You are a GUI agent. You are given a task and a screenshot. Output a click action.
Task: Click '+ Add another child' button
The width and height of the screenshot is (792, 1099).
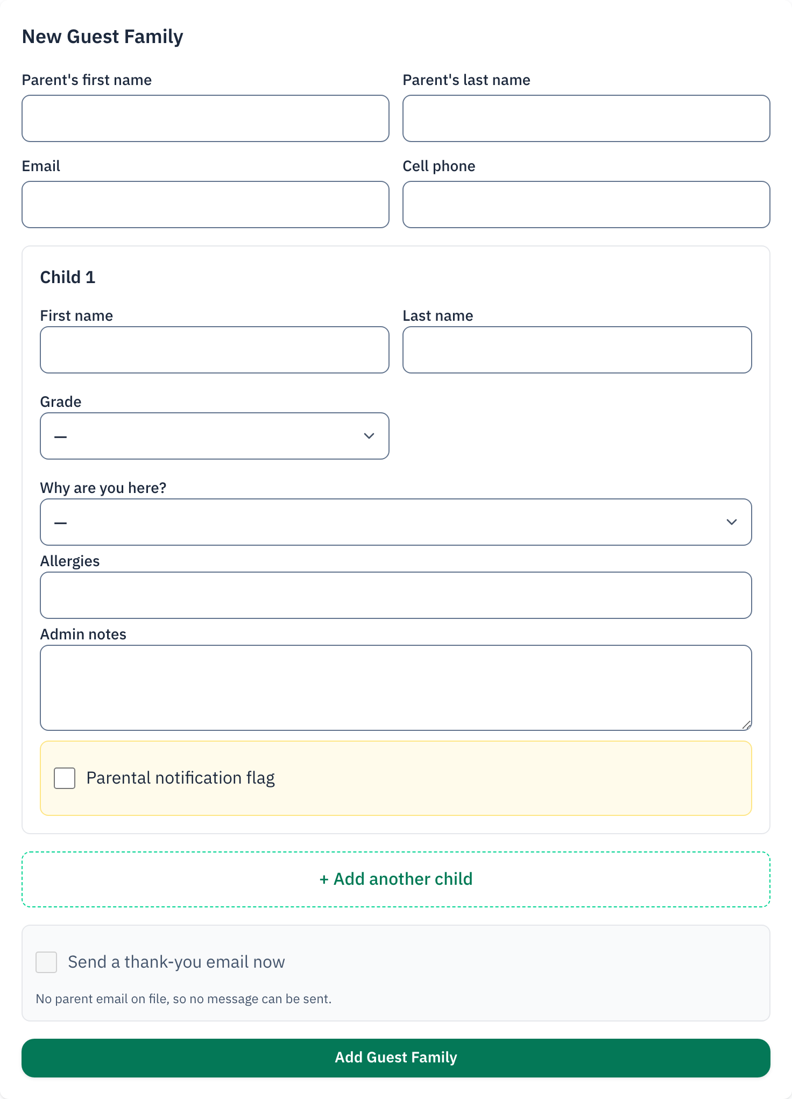tap(396, 879)
